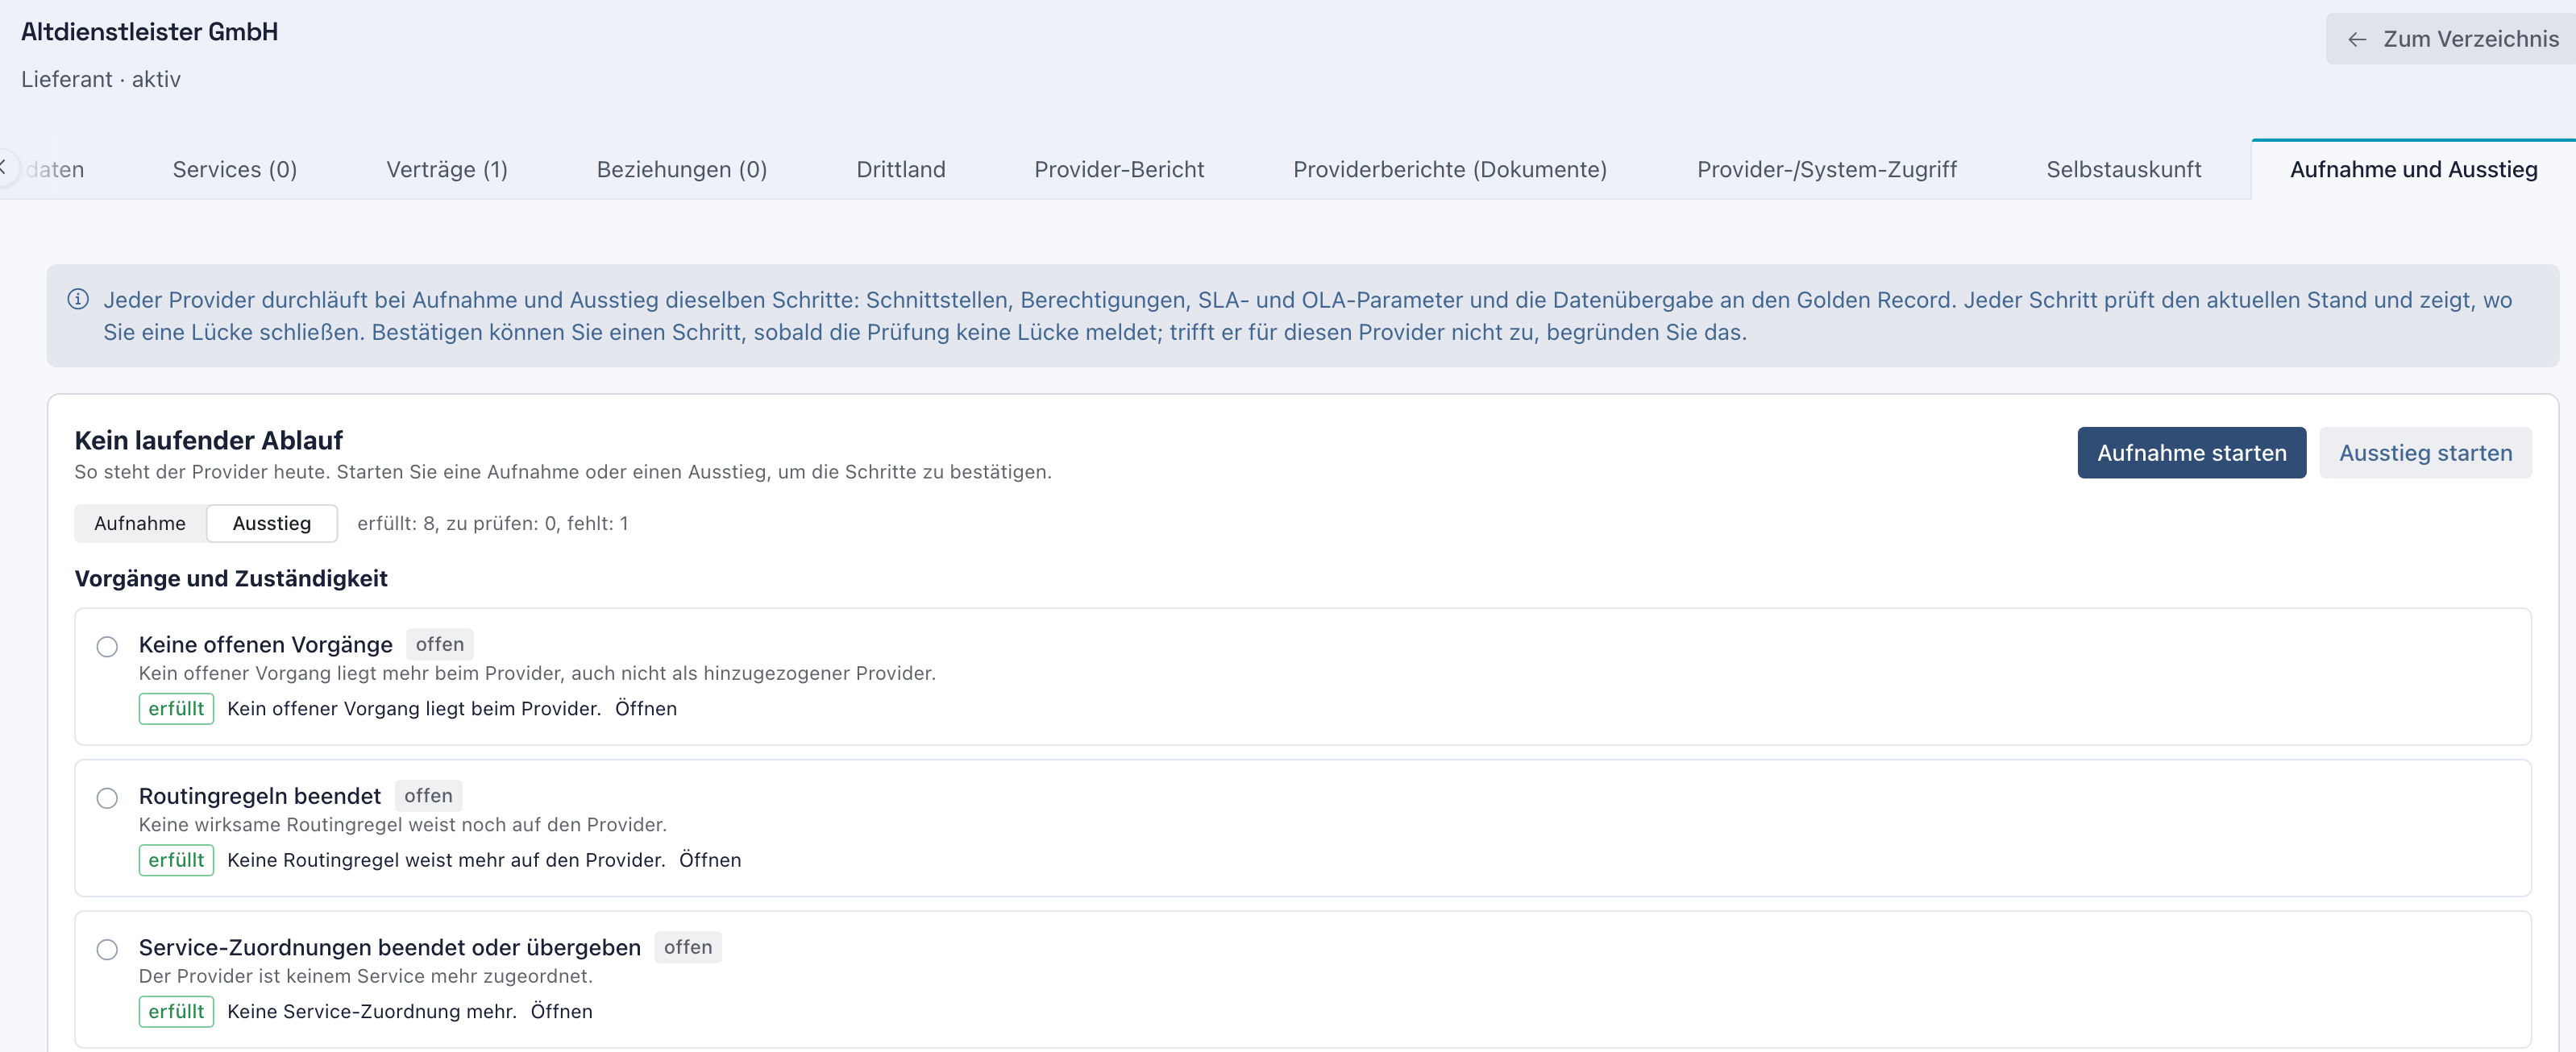
Task: Click the 'erfüllt: 8, zu prüfen: 0, fehlt: 1' summary
Action: tap(493, 523)
